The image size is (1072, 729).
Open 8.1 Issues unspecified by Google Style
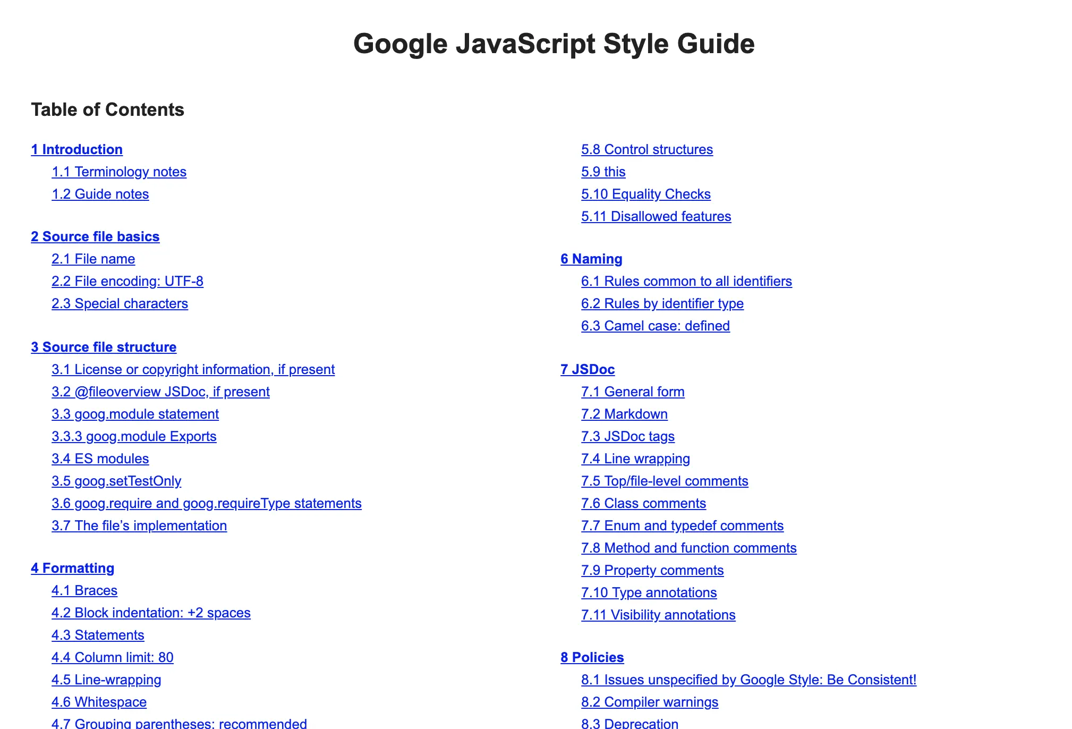(x=748, y=680)
